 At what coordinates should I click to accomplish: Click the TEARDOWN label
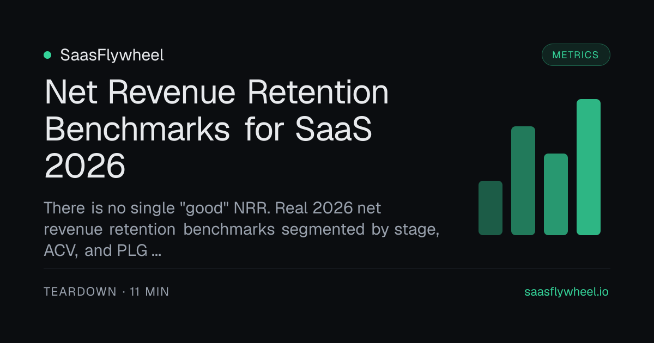tap(80, 292)
